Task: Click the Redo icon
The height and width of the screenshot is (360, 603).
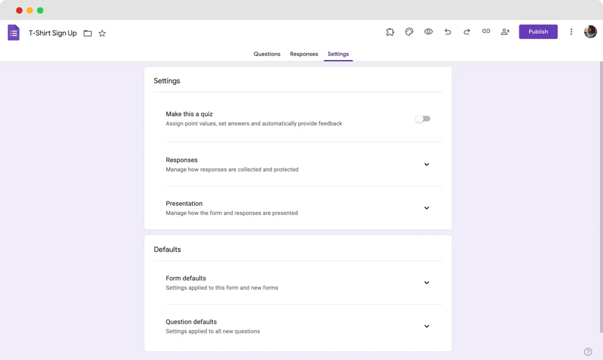Action: (467, 31)
